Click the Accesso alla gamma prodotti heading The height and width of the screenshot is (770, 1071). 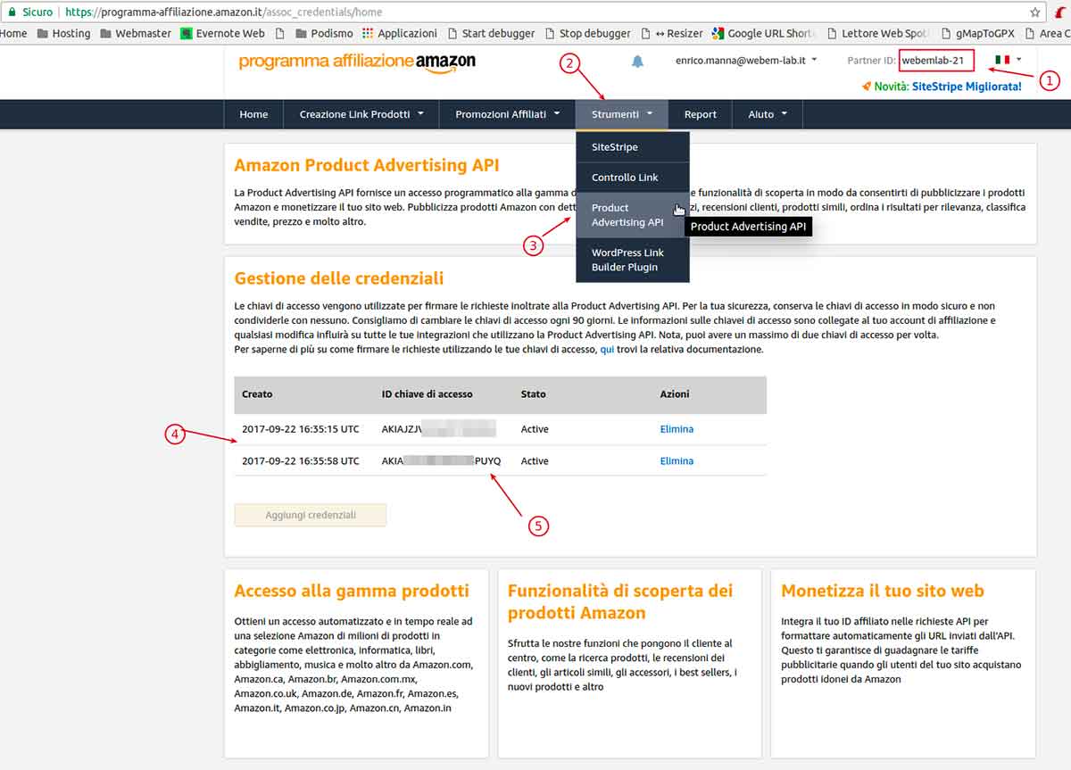pyautogui.click(x=352, y=591)
